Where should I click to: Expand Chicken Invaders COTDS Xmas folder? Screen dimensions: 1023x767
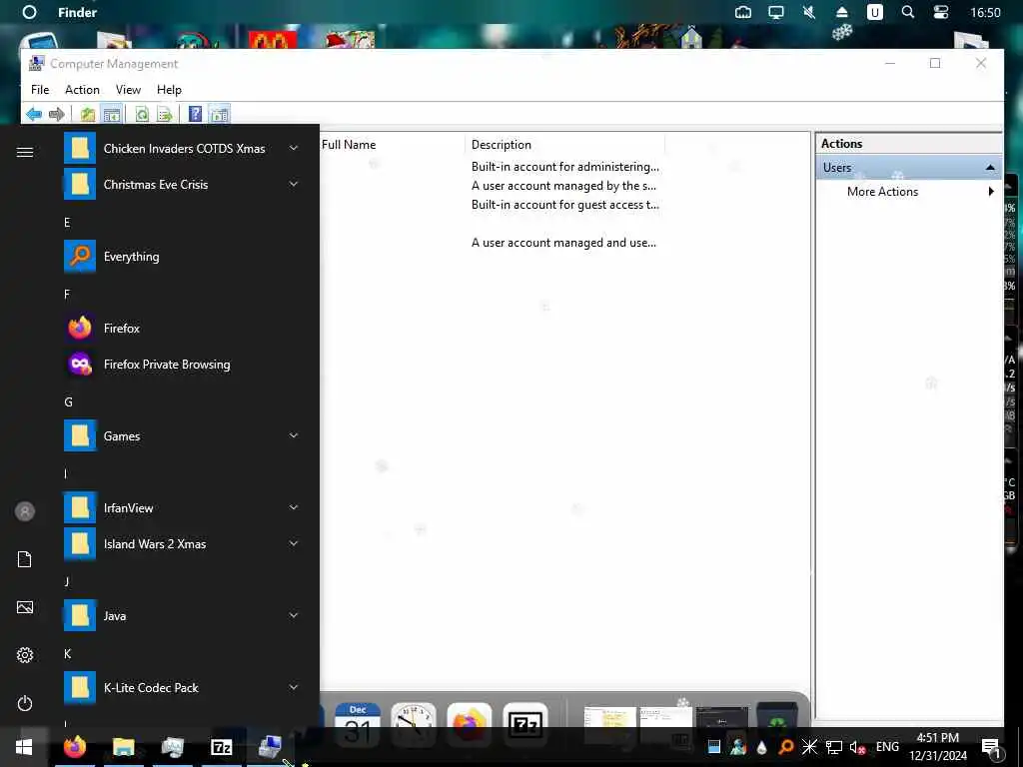coord(182,148)
